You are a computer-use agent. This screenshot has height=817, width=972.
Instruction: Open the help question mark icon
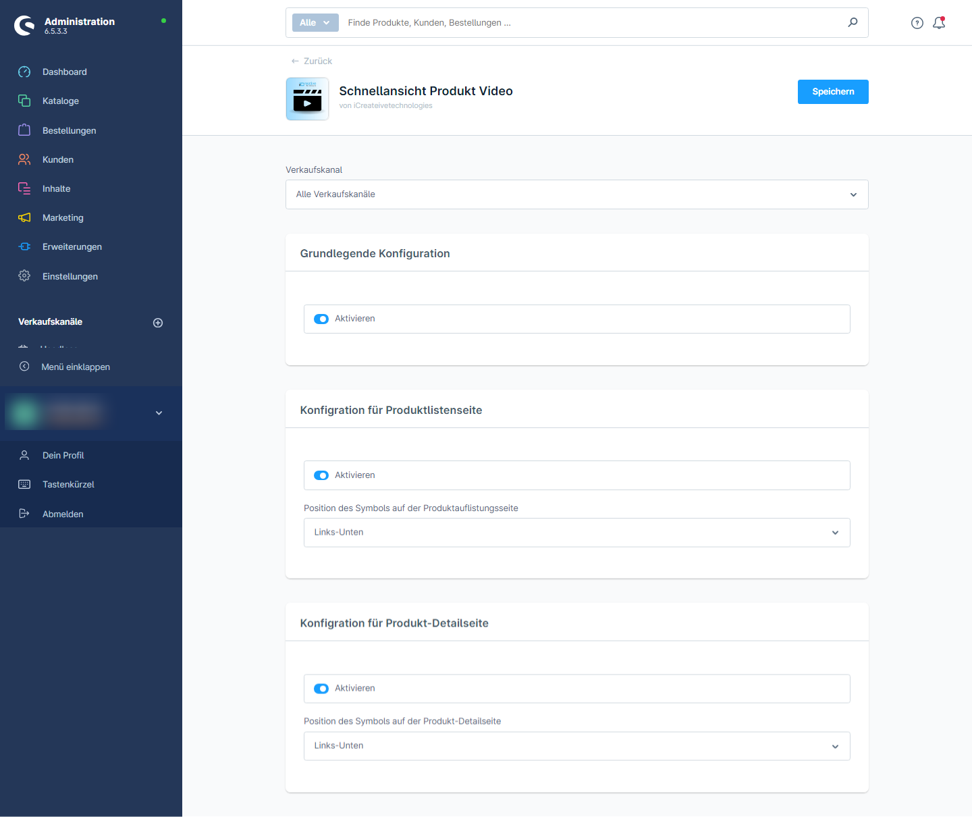point(917,23)
